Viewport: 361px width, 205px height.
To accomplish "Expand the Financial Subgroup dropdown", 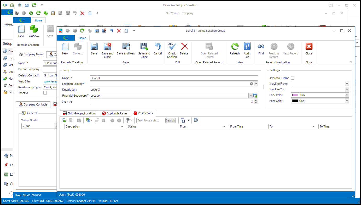I will coord(251,96).
